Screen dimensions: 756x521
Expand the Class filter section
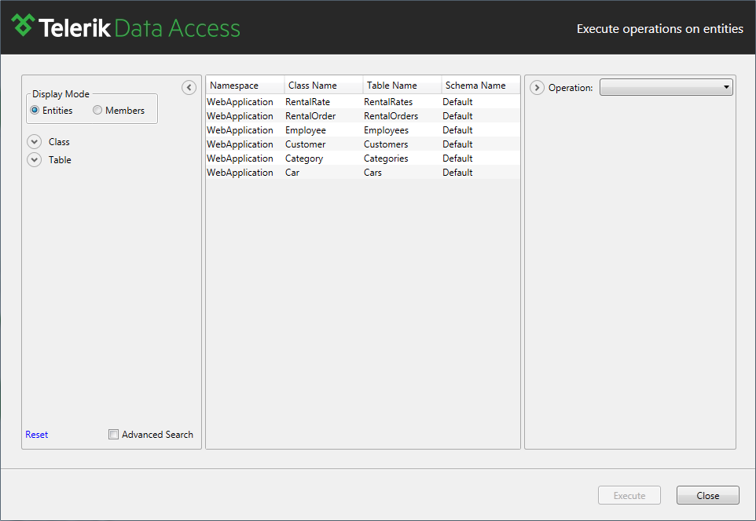point(35,141)
